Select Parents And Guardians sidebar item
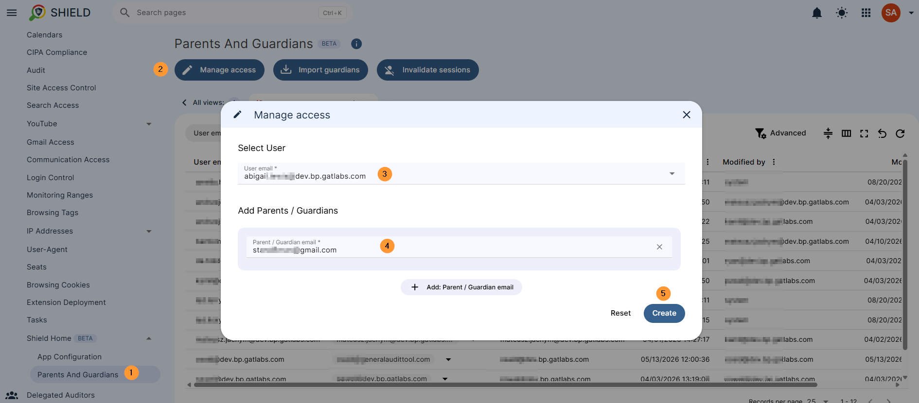The width and height of the screenshot is (919, 403). click(x=95, y=374)
